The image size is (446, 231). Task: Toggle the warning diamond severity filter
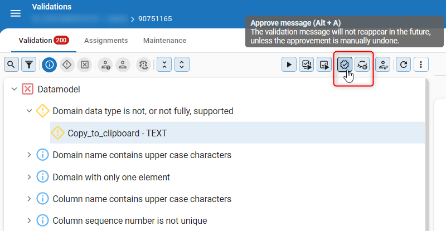(x=67, y=65)
